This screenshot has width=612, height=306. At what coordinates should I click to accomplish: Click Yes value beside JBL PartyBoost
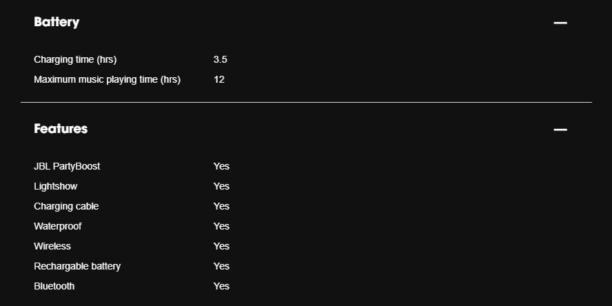pyautogui.click(x=221, y=166)
